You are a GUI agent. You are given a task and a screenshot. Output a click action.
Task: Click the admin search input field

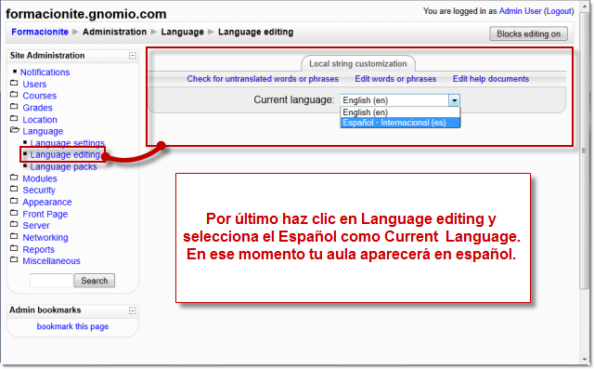click(52, 281)
